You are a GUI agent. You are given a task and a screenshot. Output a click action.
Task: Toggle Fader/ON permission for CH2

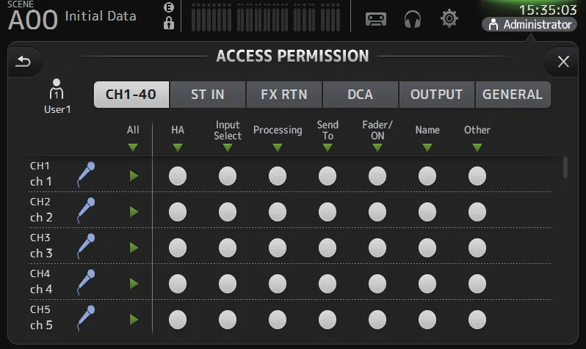(377, 212)
